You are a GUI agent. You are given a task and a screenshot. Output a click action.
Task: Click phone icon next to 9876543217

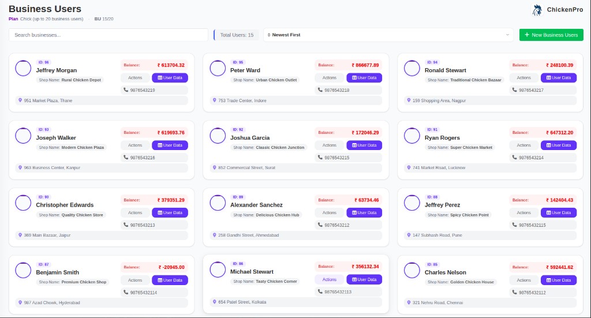514,89
